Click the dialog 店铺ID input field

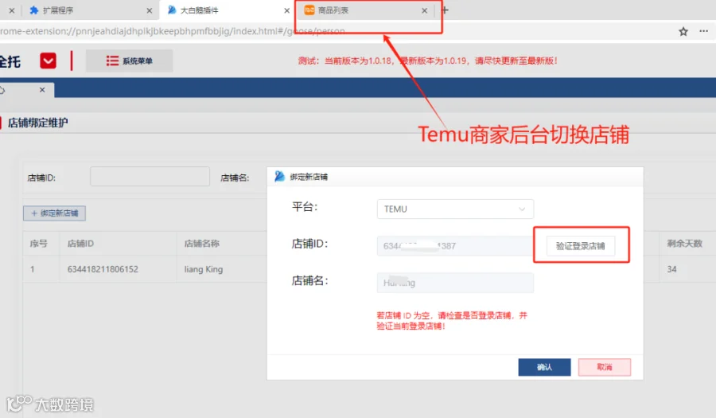pos(455,246)
